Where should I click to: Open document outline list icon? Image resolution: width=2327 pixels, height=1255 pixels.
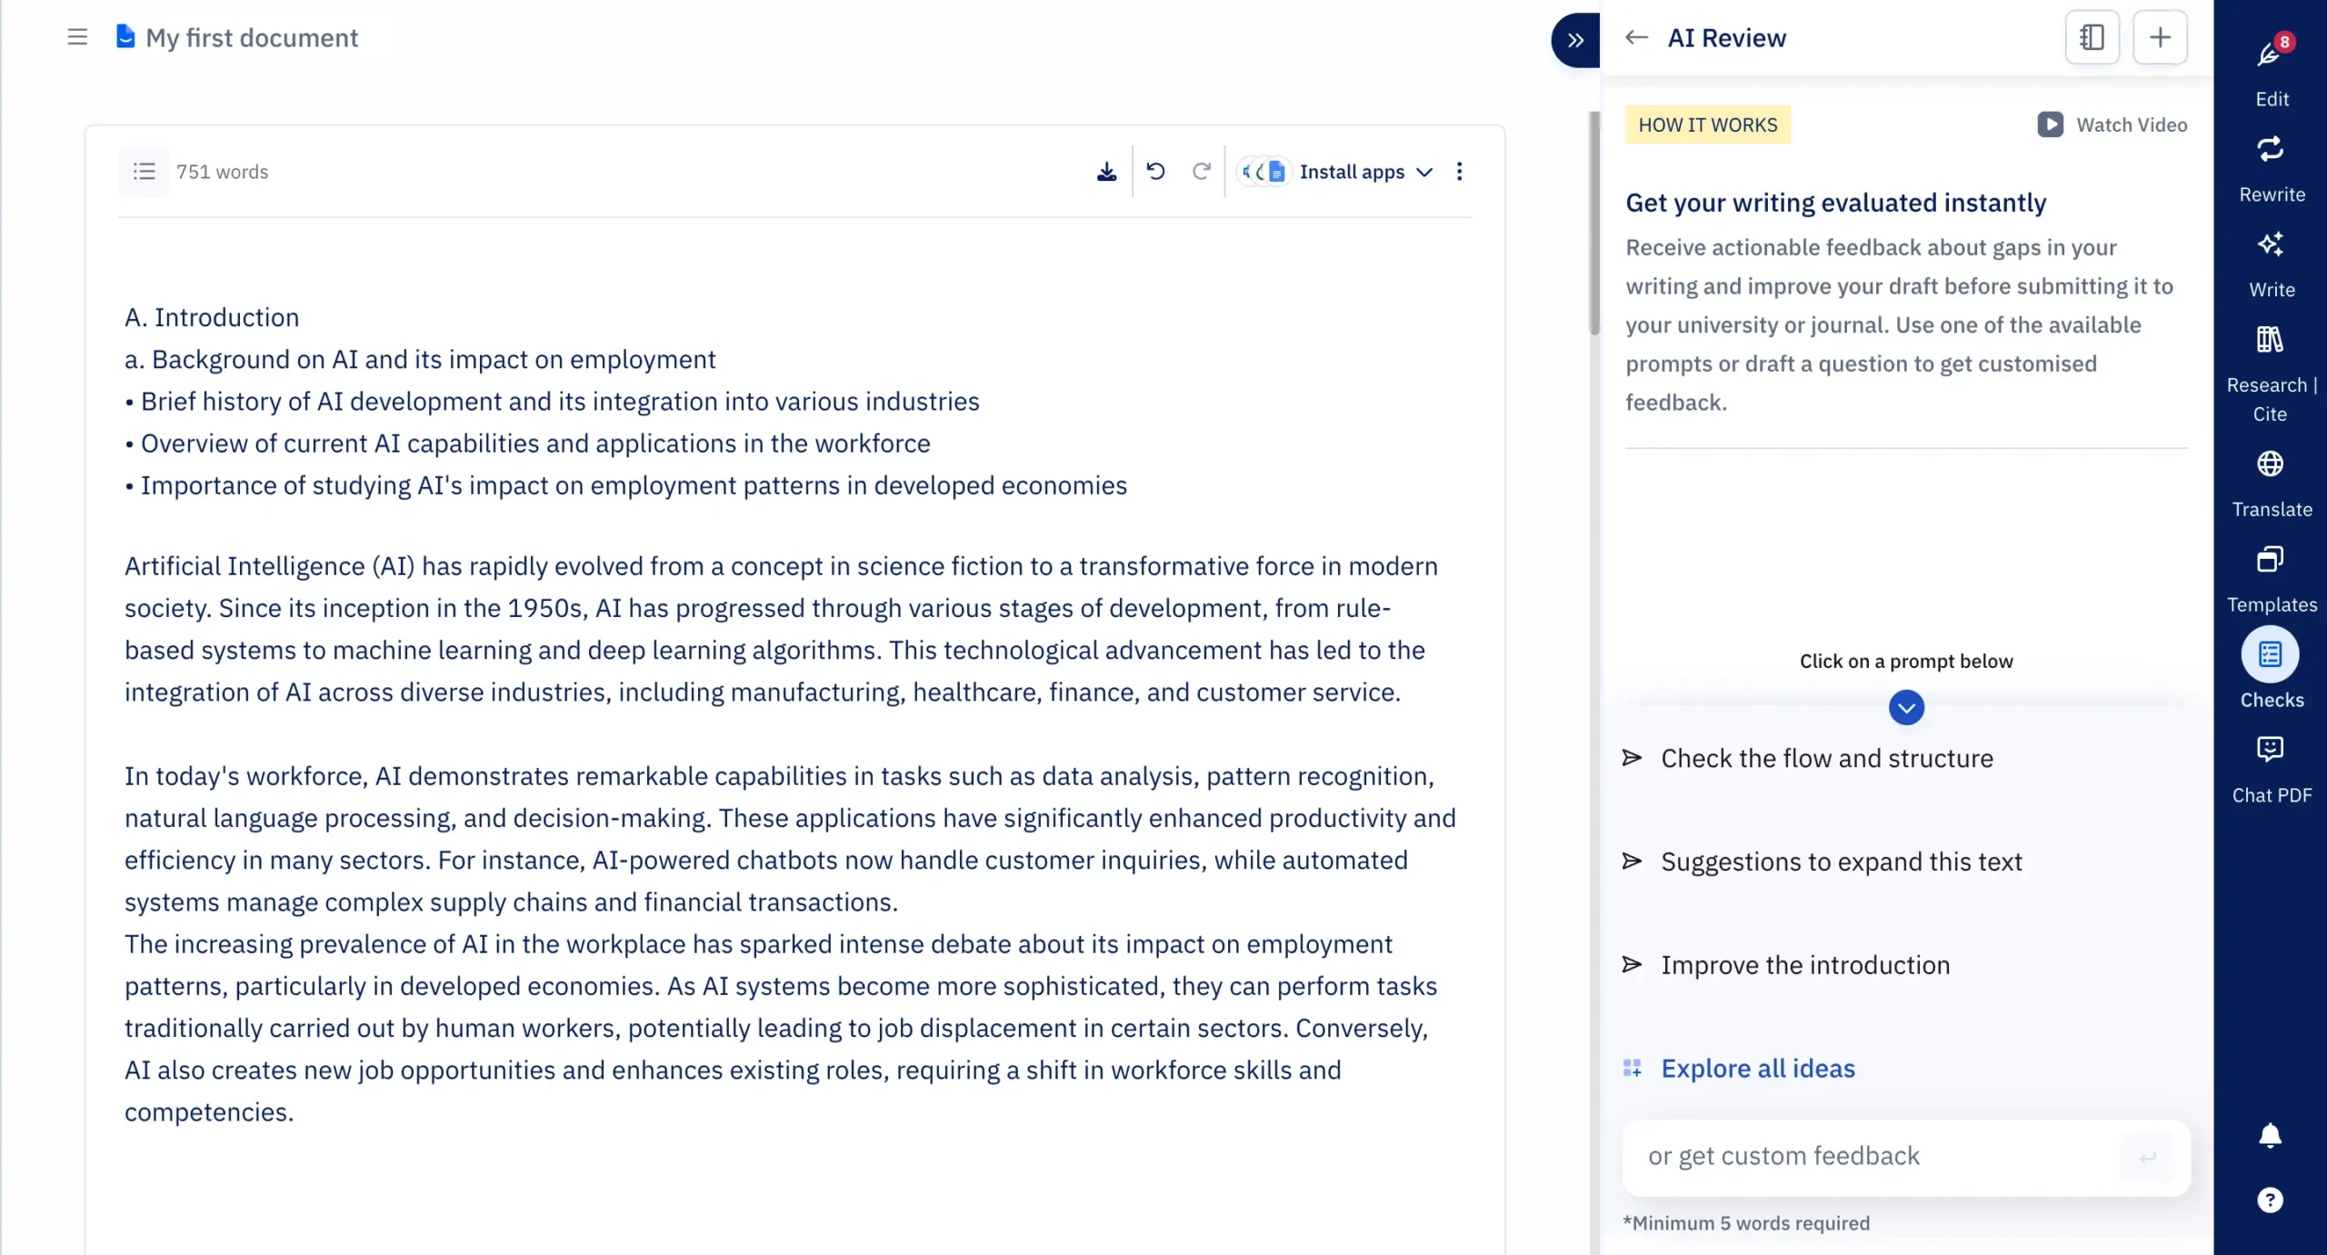click(144, 172)
